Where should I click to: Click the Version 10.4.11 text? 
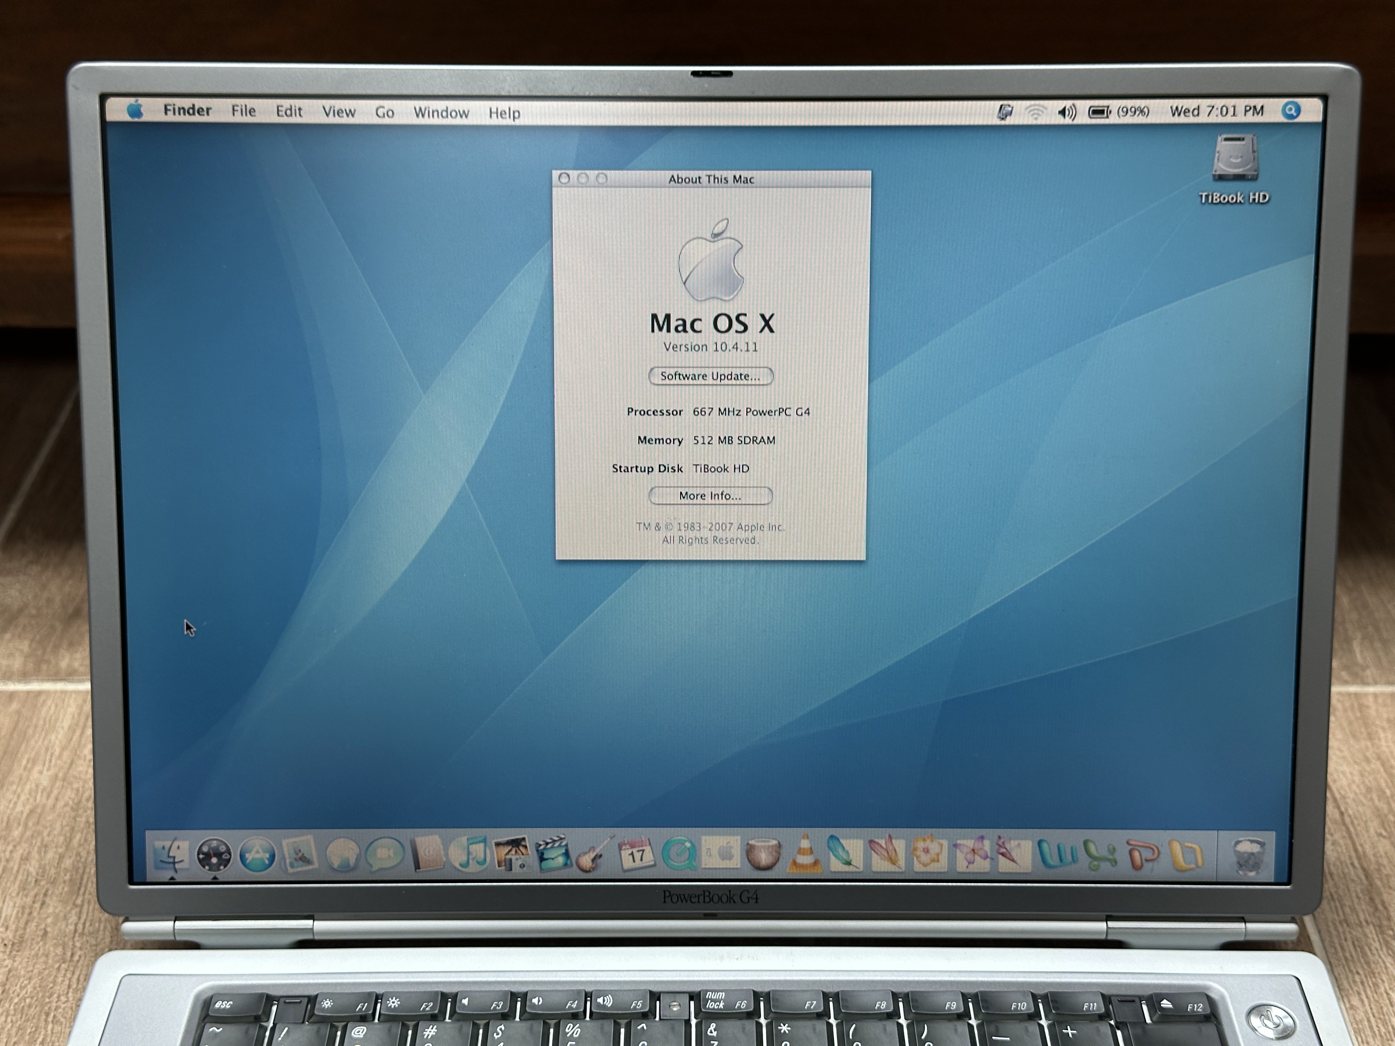coord(710,347)
